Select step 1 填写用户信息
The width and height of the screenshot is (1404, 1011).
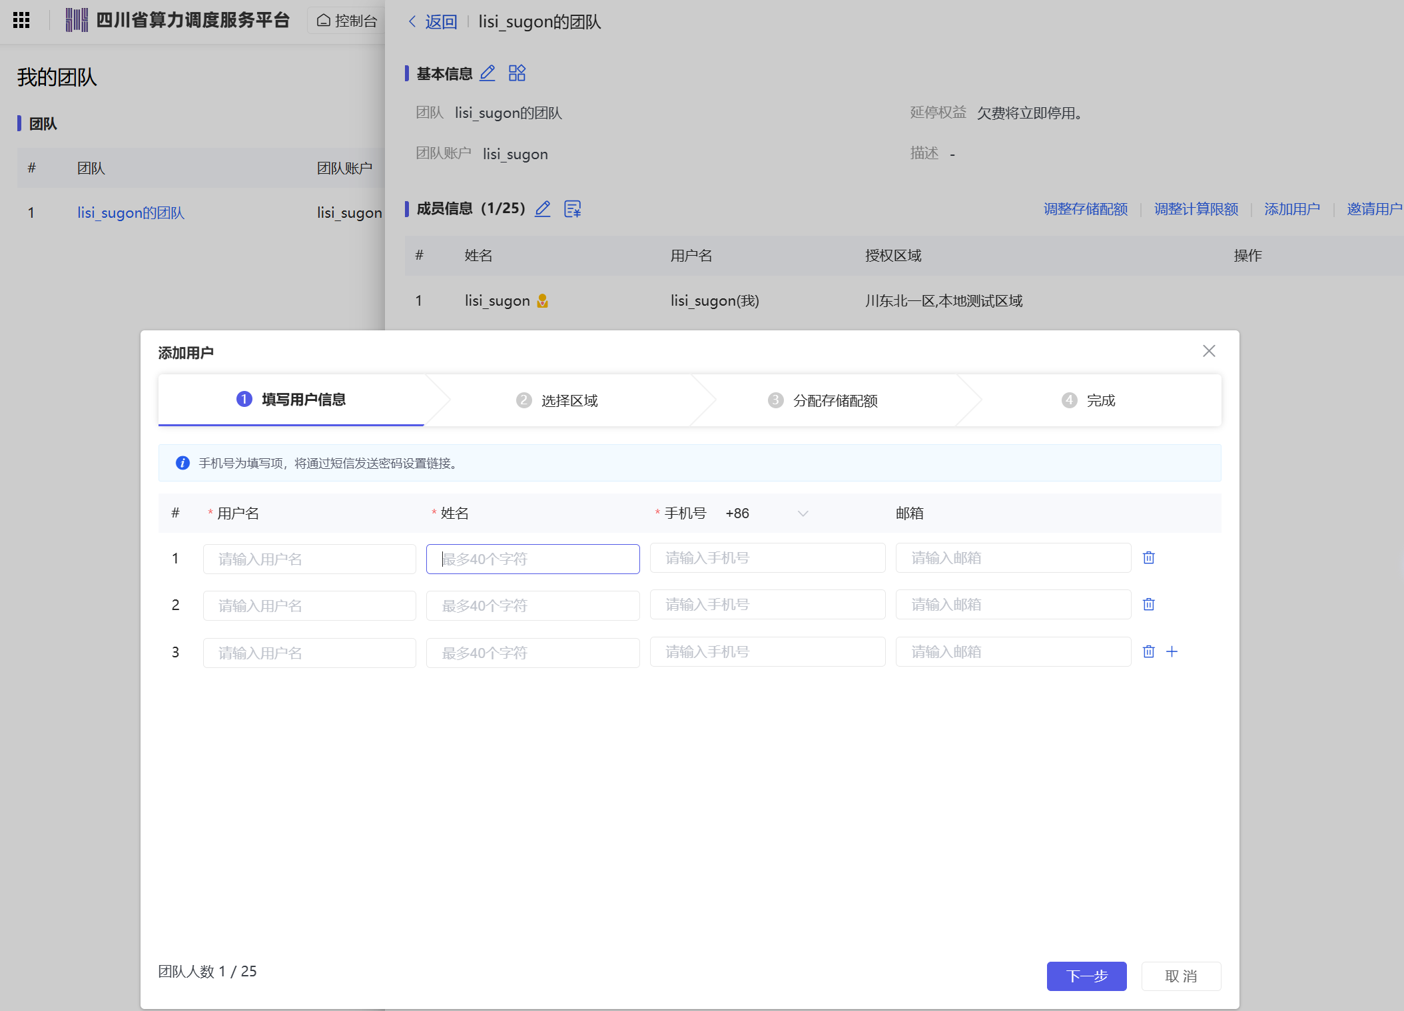click(x=291, y=400)
